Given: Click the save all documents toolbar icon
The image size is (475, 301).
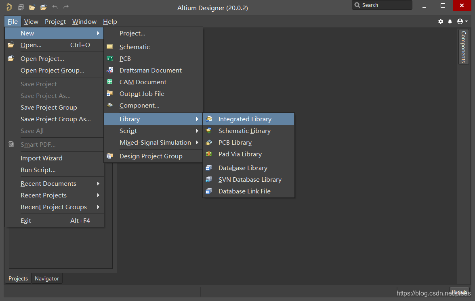Looking at the screenshot, I should (x=21, y=7).
